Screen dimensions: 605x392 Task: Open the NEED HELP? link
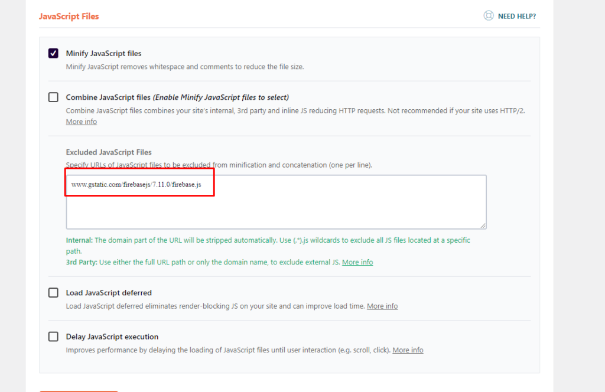tap(516, 17)
